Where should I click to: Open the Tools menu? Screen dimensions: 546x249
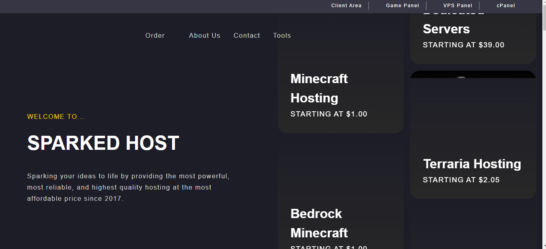282,35
